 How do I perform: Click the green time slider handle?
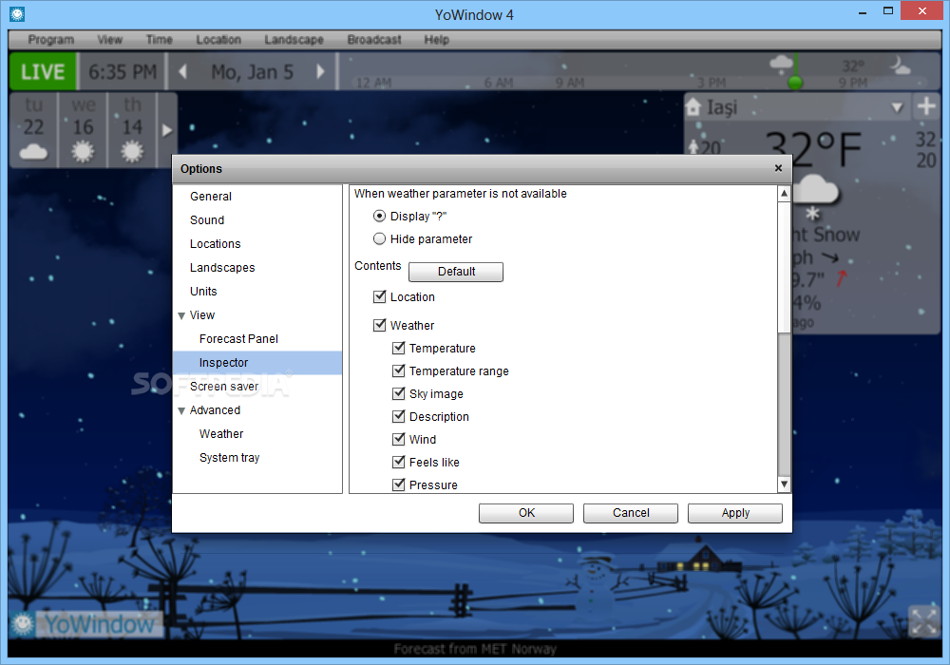pyautogui.click(x=795, y=82)
